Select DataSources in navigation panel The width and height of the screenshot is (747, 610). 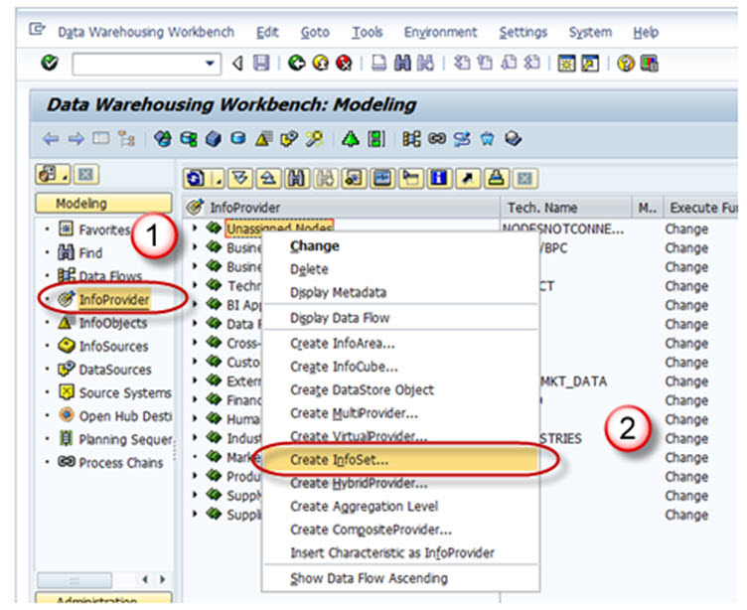pos(114,370)
